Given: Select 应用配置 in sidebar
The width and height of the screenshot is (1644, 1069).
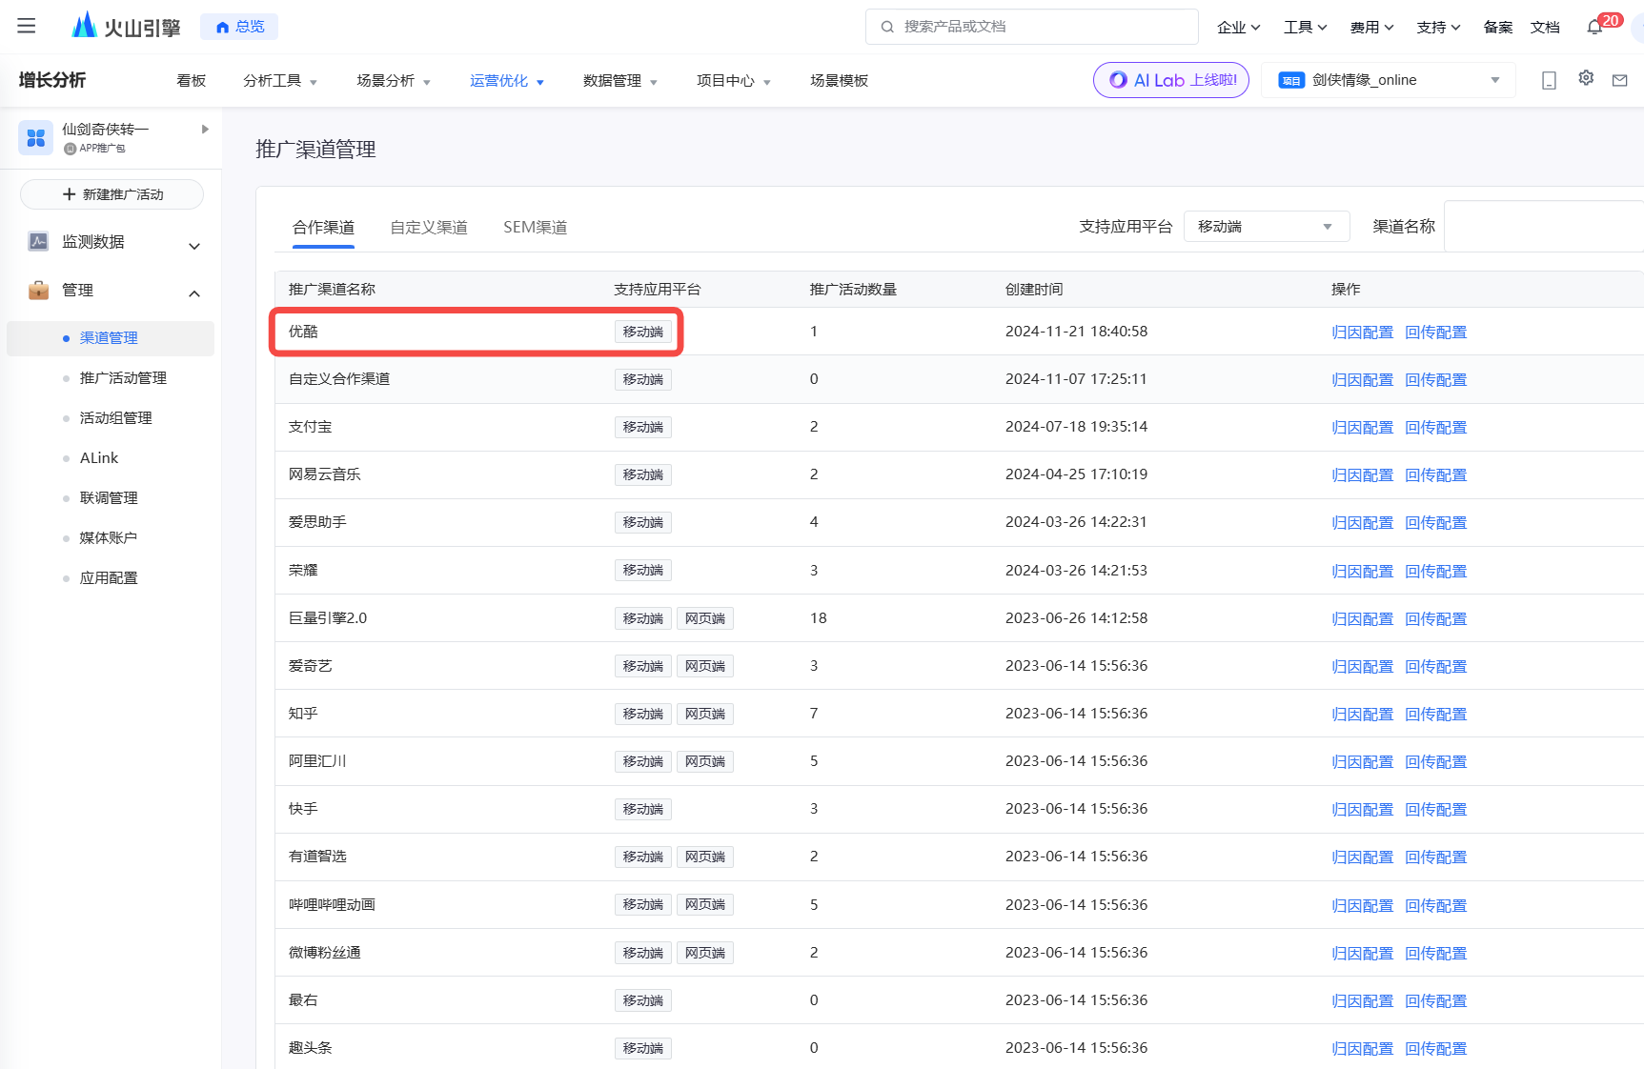Looking at the screenshot, I should [109, 578].
